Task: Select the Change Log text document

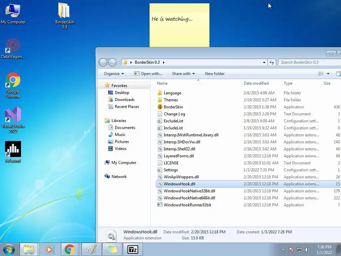Action: [174, 114]
